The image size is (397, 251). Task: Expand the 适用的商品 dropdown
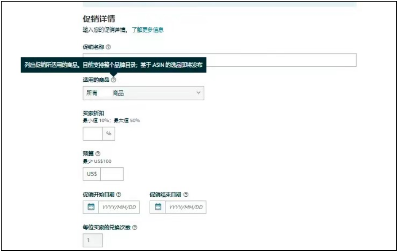[x=143, y=93]
